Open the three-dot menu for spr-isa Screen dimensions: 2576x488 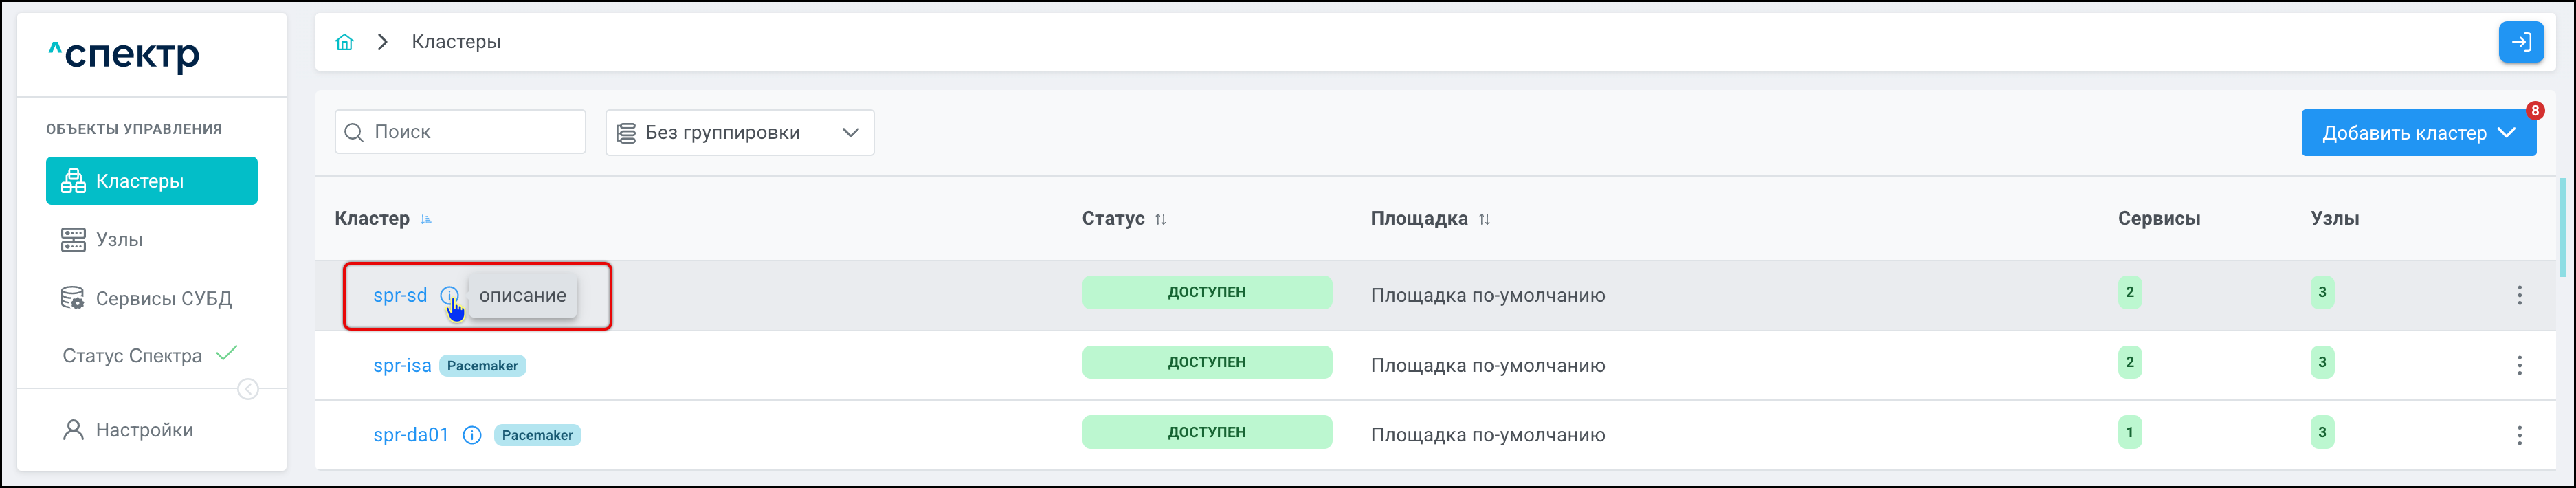(2519, 365)
